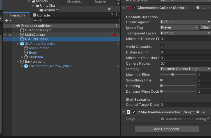Click the Add Component button
211x138 pixels.
(167, 129)
